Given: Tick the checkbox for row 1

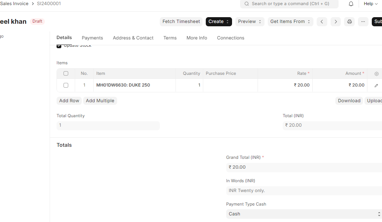Looking at the screenshot, I should click(66, 85).
